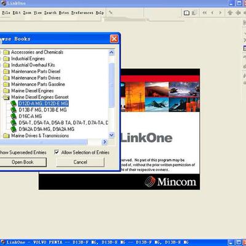Select the "Marine Diesel Engines" entry
Viewport: 246px width, 246px height.
coord(33,91)
